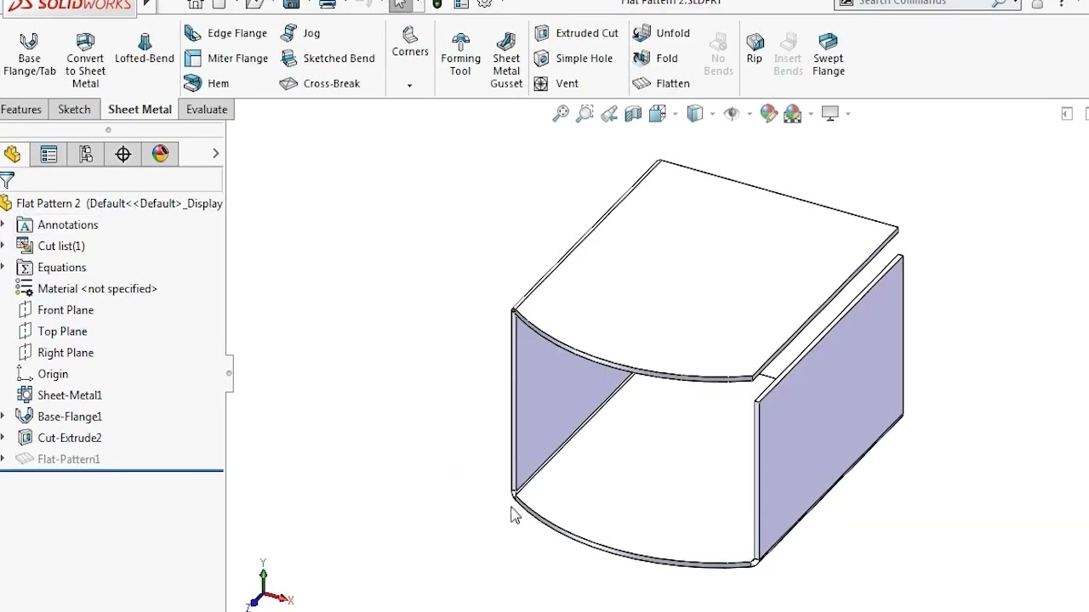The width and height of the screenshot is (1089, 612).
Task: Activate the Lofted-Bend tool
Action: [x=145, y=49]
